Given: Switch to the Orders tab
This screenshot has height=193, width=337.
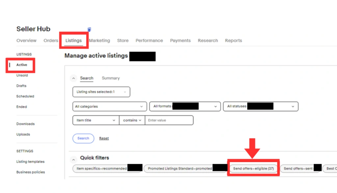Looking at the screenshot, I should tap(51, 40).
